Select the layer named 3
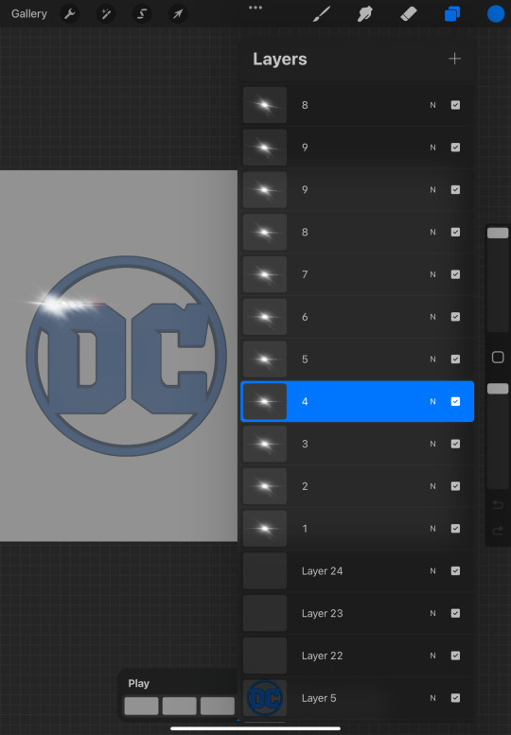The image size is (511, 735). click(358, 444)
